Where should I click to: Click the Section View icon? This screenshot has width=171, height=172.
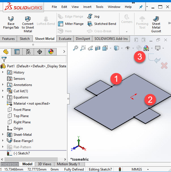98,48
